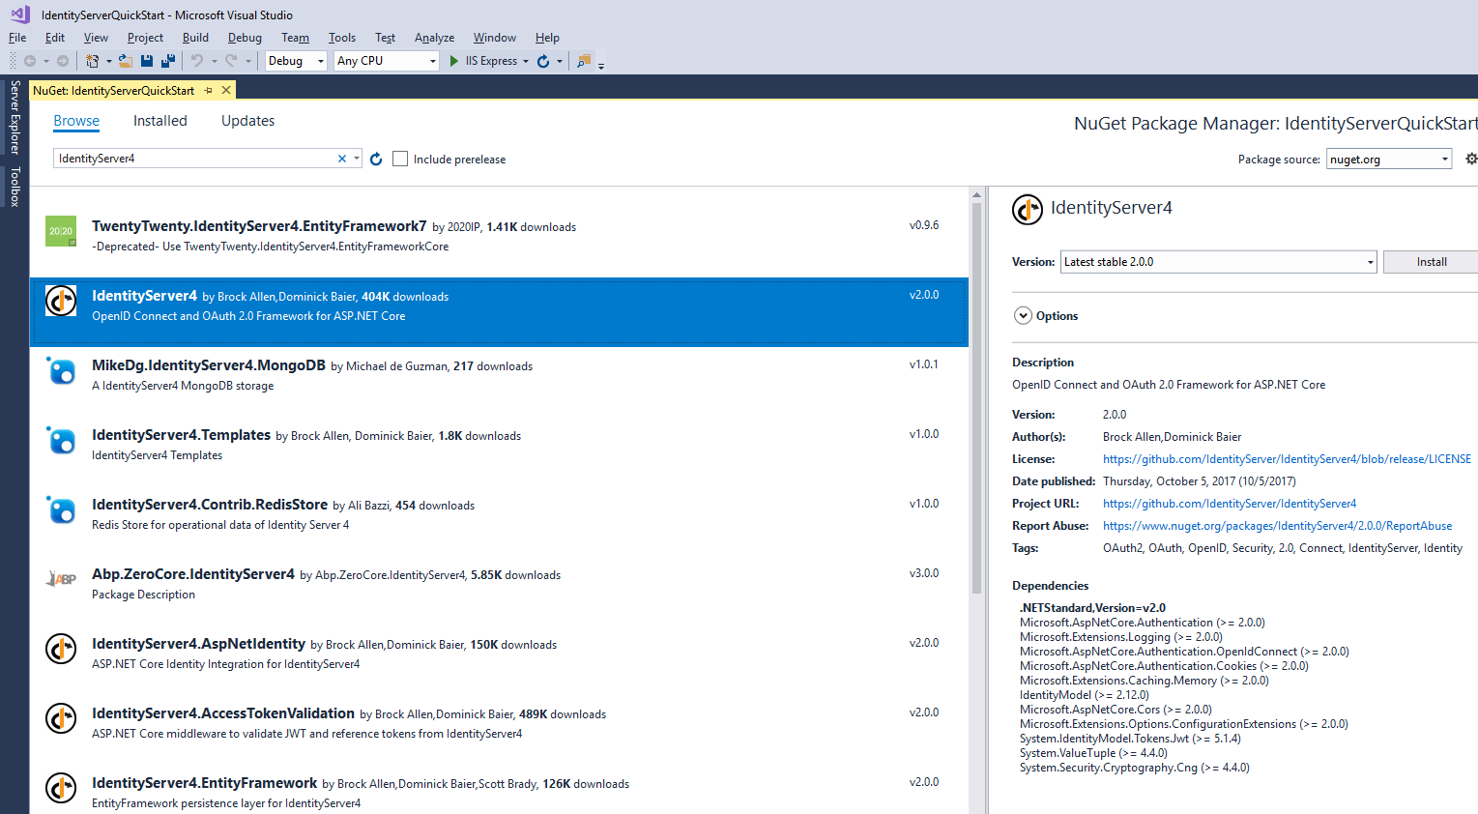Open NuGet settings gear icon
Image resolution: width=1478 pixels, height=814 pixels.
(x=1471, y=159)
